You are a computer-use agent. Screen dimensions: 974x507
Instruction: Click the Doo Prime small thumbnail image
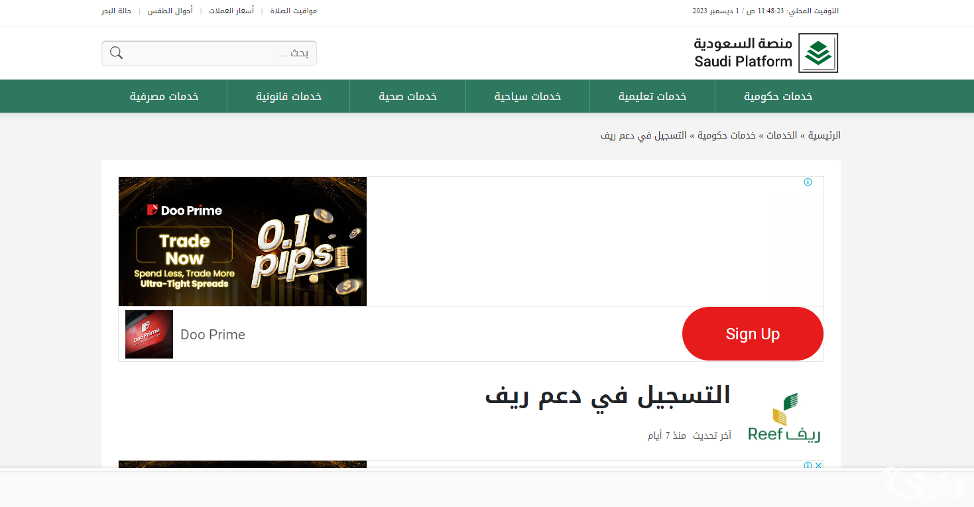(x=149, y=335)
